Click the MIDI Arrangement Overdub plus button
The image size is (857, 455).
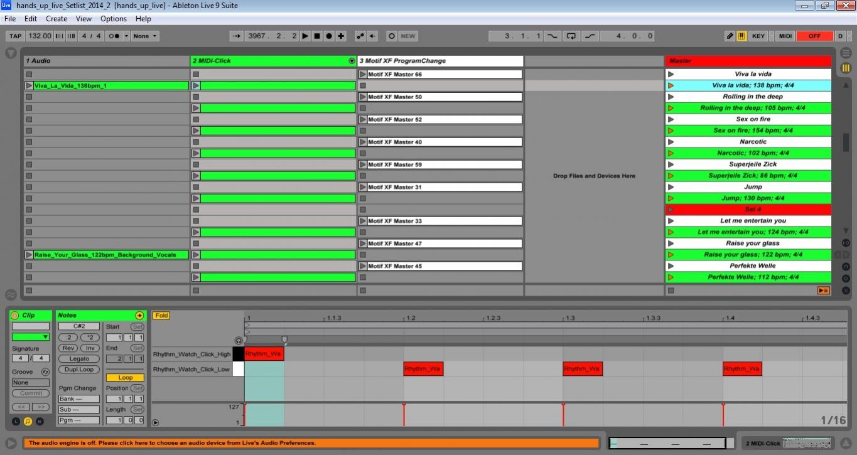click(341, 36)
